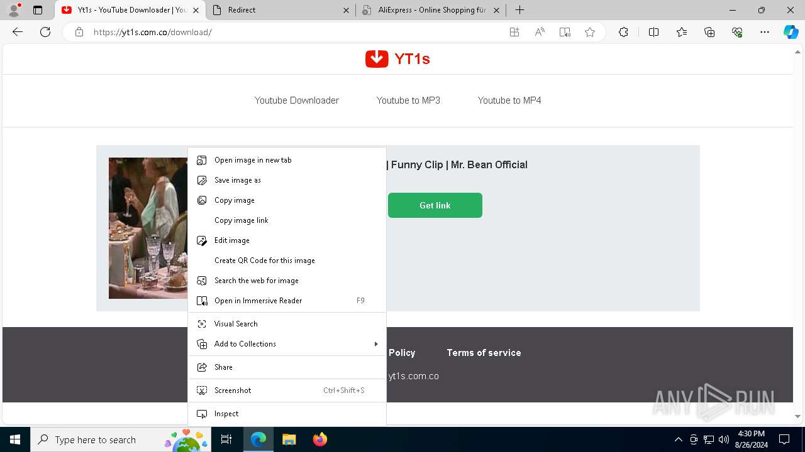Close the Yt1s YouTube Downloader tab
This screenshot has height=452, width=805.
[196, 10]
